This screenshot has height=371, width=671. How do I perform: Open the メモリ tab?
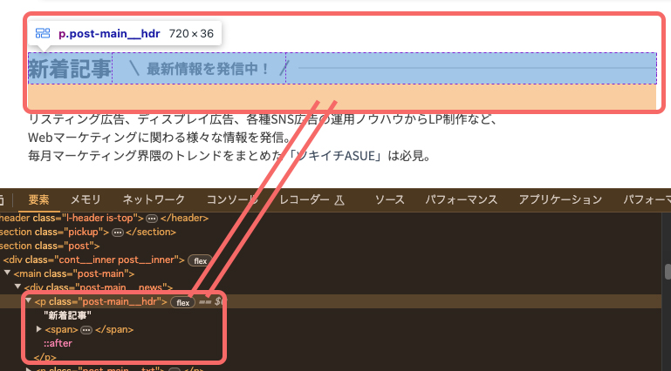[86, 199]
